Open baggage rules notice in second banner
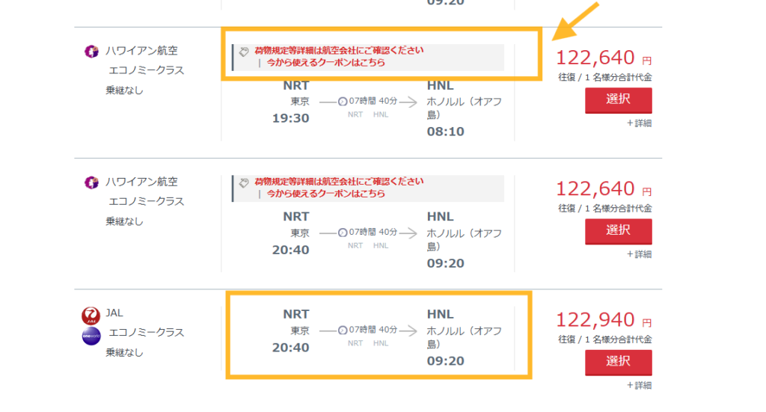Image resolution: width=766 pixels, height=412 pixels. [339, 182]
